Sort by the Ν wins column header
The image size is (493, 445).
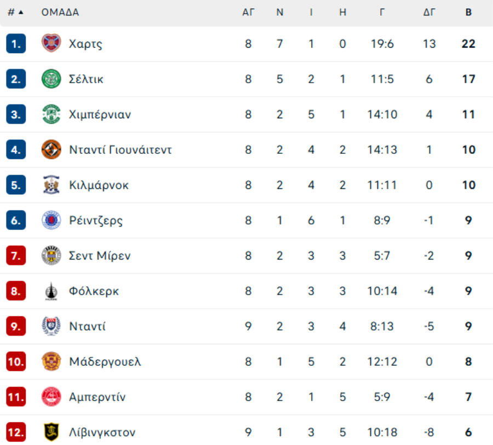coord(280,12)
